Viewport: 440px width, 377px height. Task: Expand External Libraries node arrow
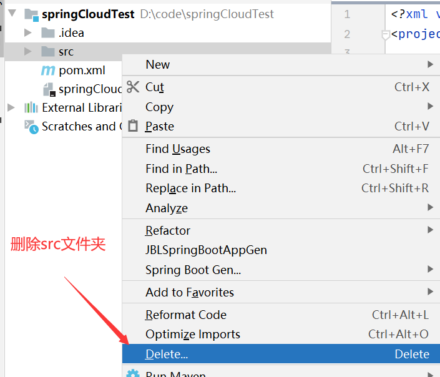(x=11, y=107)
